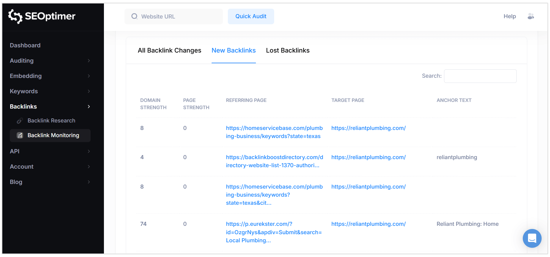Expand the Auditing menu chevron
Viewport: 550px width, 257px height.
(89, 61)
